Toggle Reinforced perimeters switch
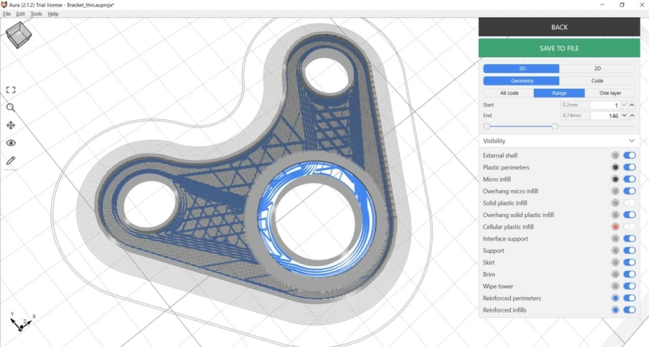This screenshot has height=347, width=649. [629, 298]
